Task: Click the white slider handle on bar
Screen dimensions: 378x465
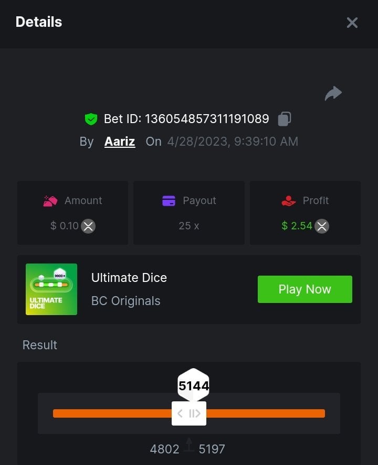Action: point(189,413)
